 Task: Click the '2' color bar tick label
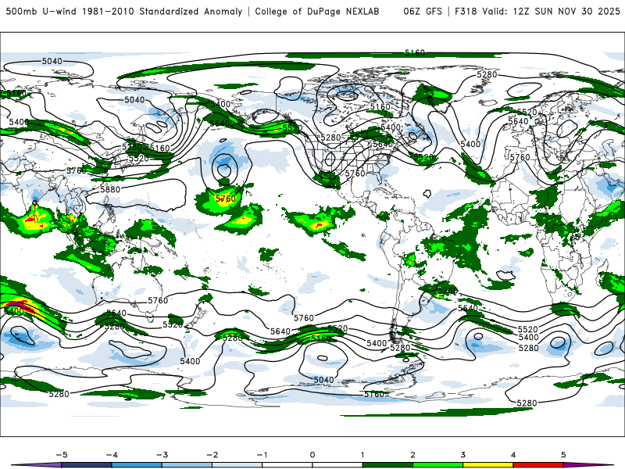(412, 455)
